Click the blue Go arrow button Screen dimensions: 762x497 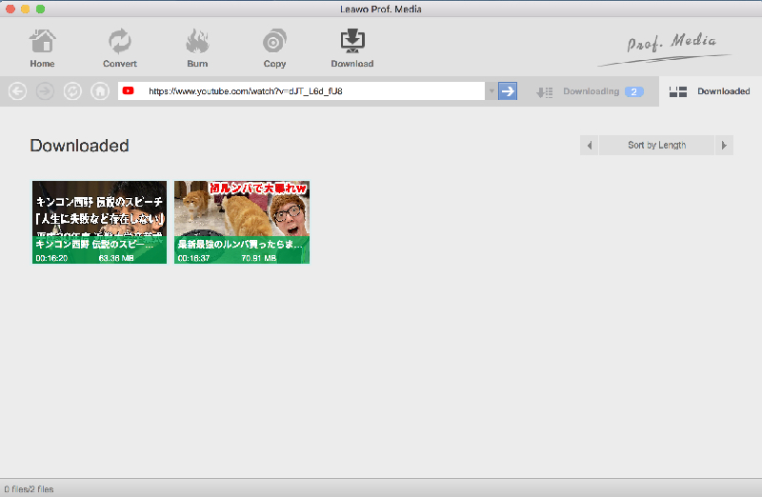point(508,90)
